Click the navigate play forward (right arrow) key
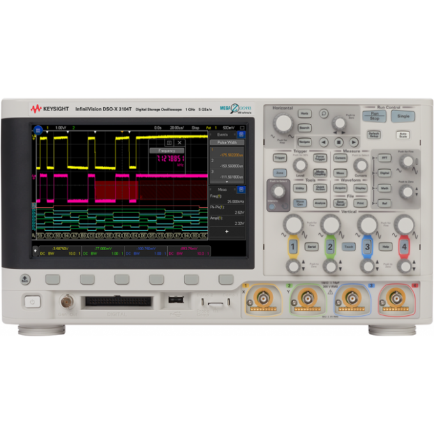Viewport: 434px width, 434px height. (354, 142)
